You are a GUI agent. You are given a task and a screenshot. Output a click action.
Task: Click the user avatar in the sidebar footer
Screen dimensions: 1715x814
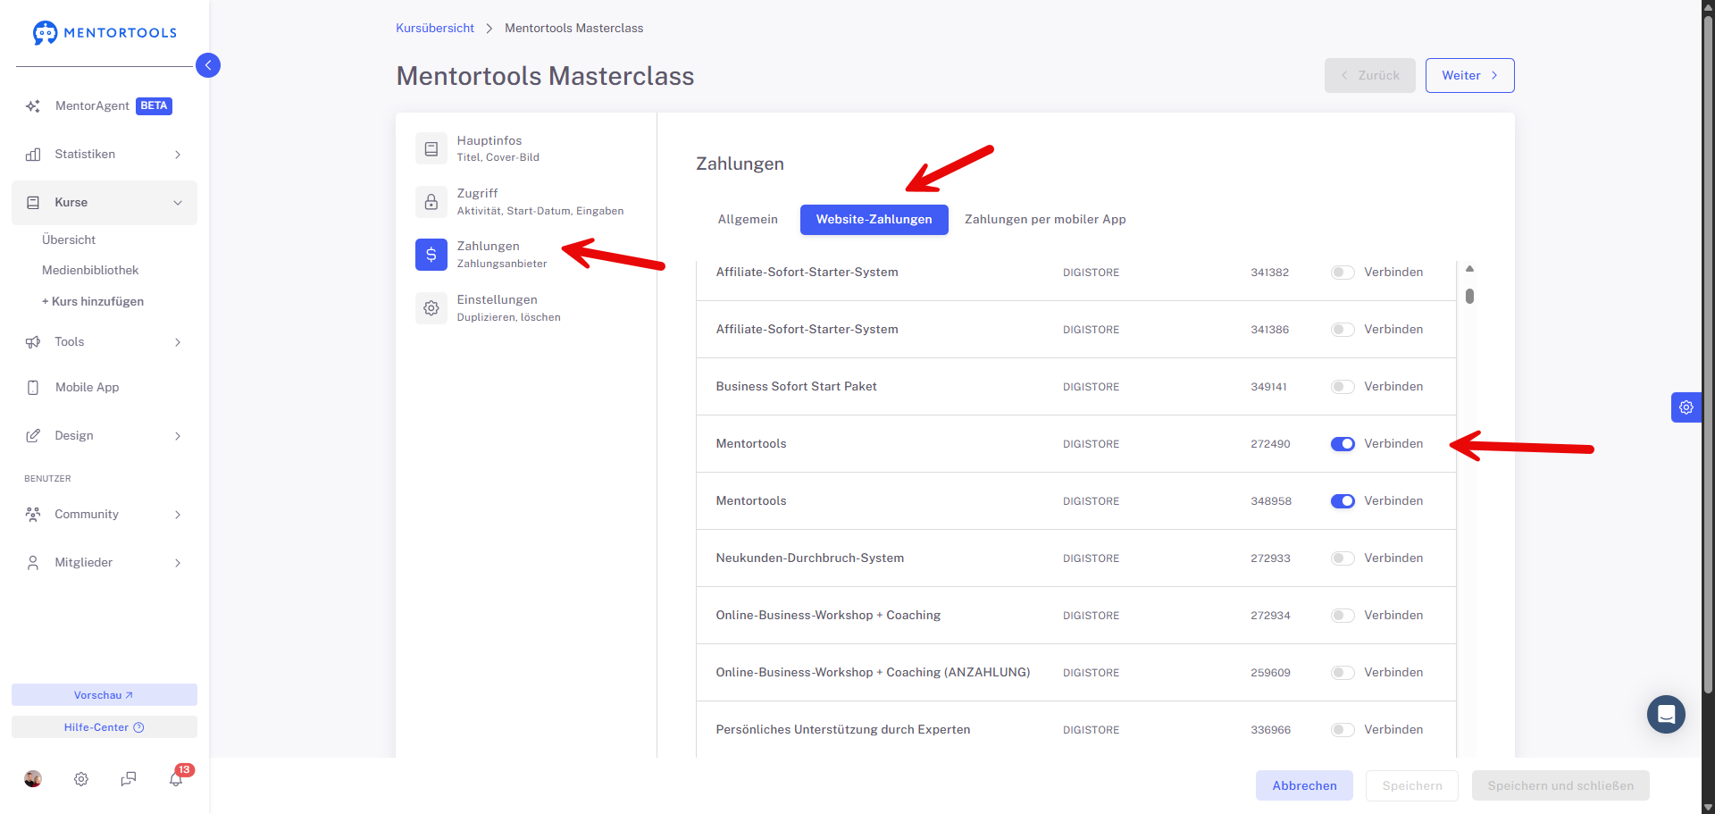(33, 779)
